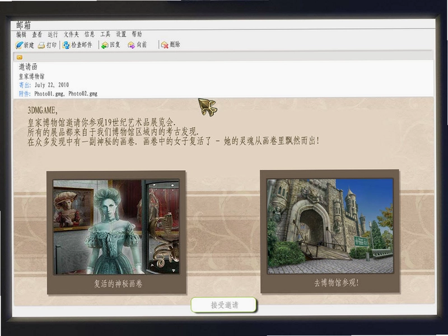This screenshot has width=448, height=336.
Task: Click the line about 考古发现
Action: 113,132
